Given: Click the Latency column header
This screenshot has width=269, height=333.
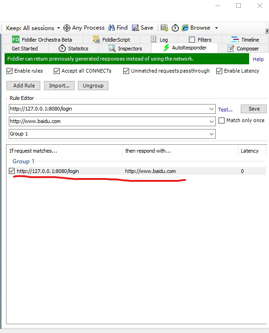Looking at the screenshot, I should point(252,151).
